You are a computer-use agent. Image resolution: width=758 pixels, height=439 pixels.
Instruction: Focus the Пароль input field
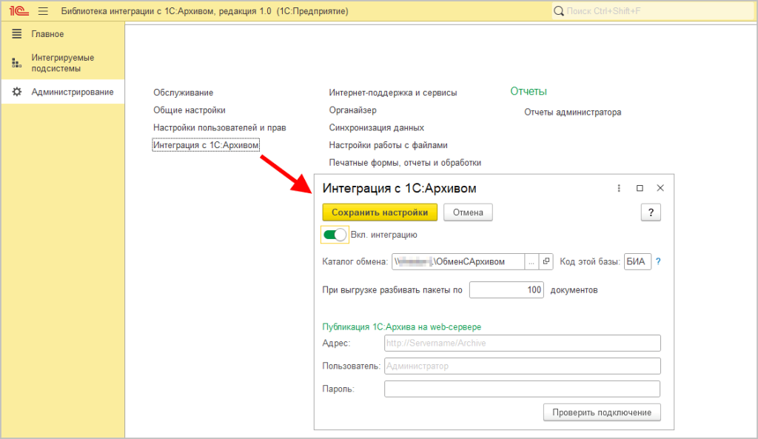522,389
